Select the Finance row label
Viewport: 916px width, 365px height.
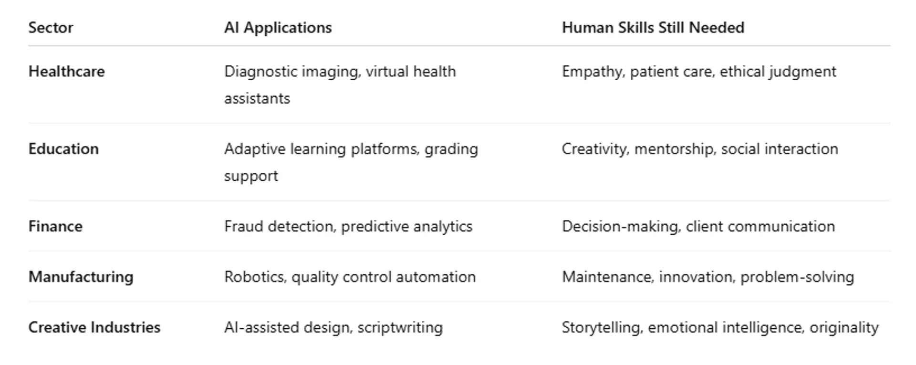pos(55,226)
